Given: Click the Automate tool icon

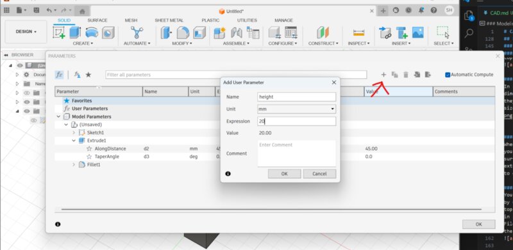Looking at the screenshot, I should pos(137,33).
